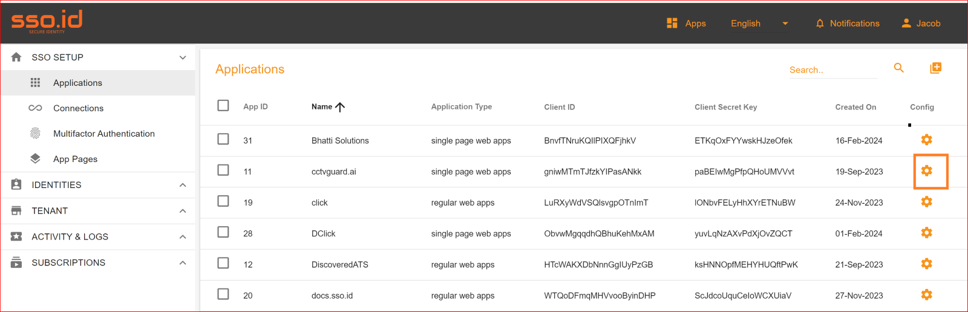Click the Notifications bell icon
The height and width of the screenshot is (312, 968).
point(820,24)
